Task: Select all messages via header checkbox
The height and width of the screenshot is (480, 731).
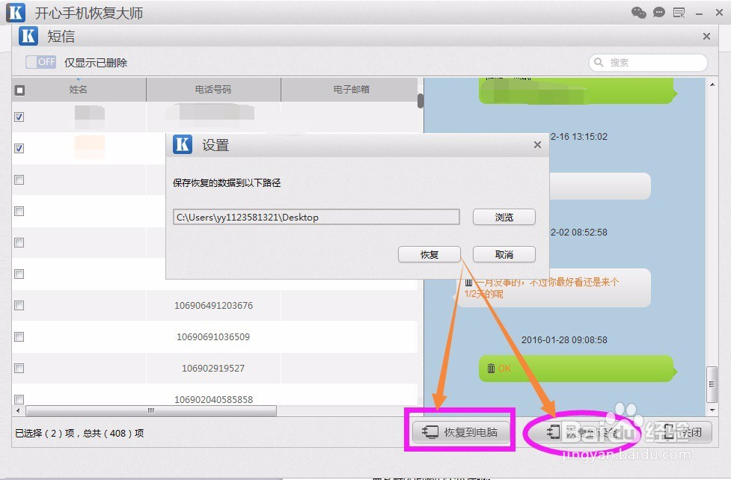Action: coord(19,90)
